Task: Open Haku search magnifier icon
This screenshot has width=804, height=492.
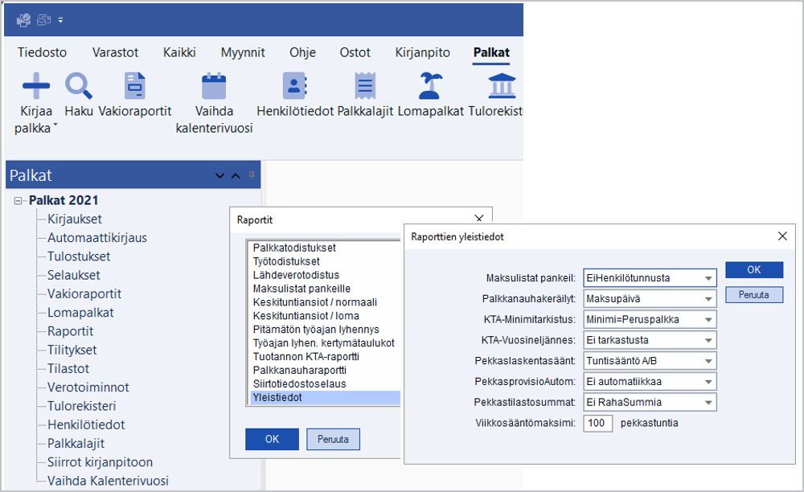Action: [x=79, y=85]
